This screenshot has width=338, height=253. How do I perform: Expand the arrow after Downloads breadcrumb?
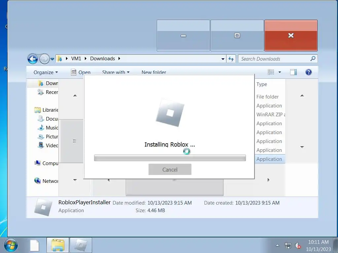coord(119,59)
